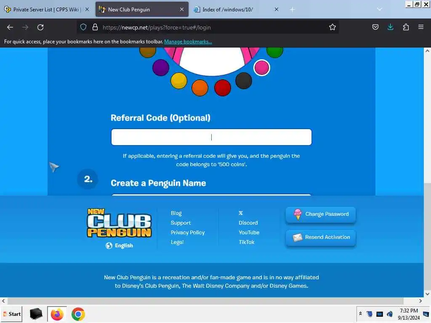Open the volume speaker tray icon
This screenshot has height=323, width=431.
(x=390, y=314)
